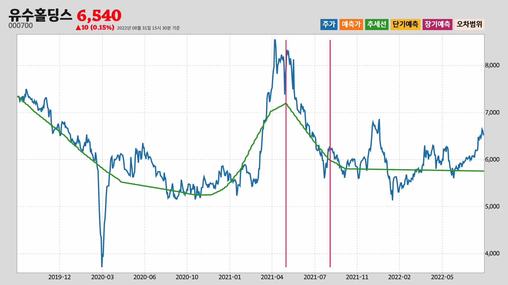Click the 5,000 y-axis label
The height and width of the screenshot is (285, 508).
coord(492,206)
